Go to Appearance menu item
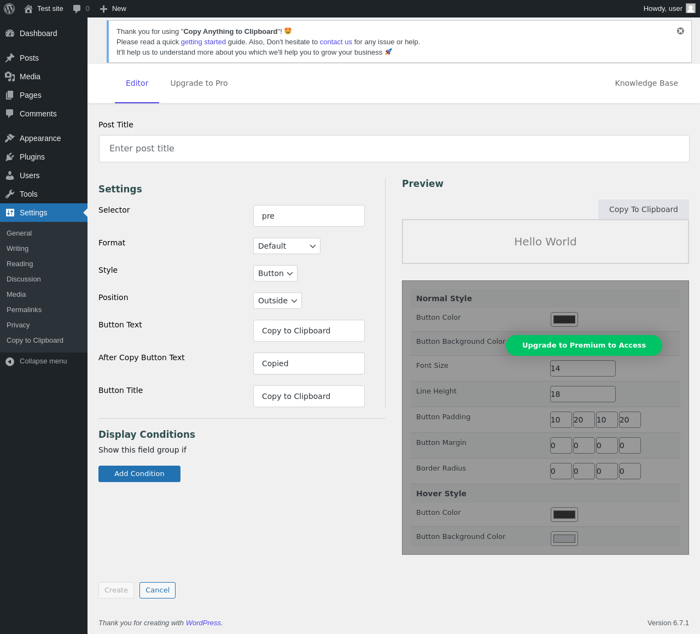 point(44,138)
